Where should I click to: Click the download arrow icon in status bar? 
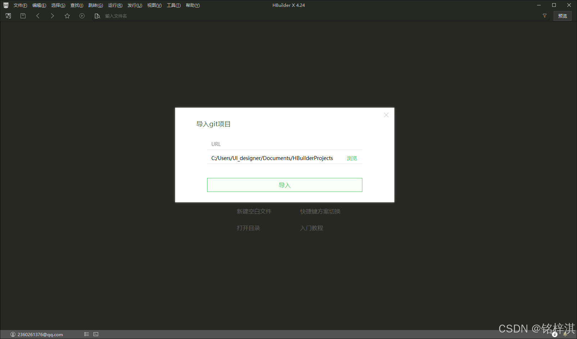tap(555, 334)
